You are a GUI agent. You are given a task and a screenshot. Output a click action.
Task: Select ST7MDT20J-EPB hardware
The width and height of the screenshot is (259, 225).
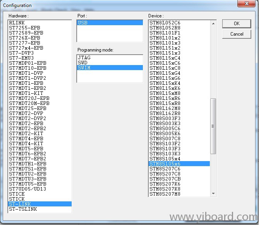coord(40,98)
